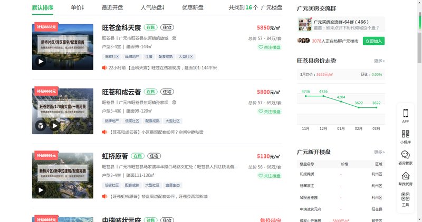This screenshot has width=422, height=222.
Task: Click the 01月 data point 4204 on chart
Action: (341, 102)
